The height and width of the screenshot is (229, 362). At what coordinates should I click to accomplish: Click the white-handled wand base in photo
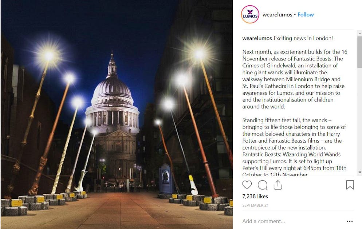[x=193, y=185]
